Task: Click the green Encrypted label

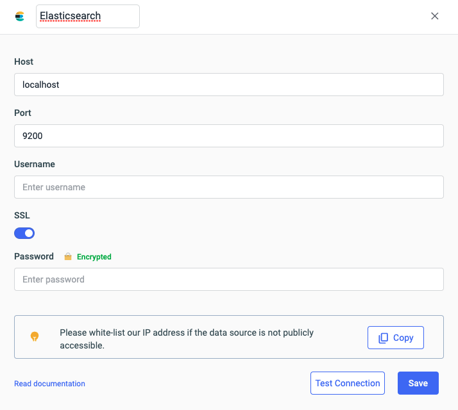Action: click(x=94, y=257)
